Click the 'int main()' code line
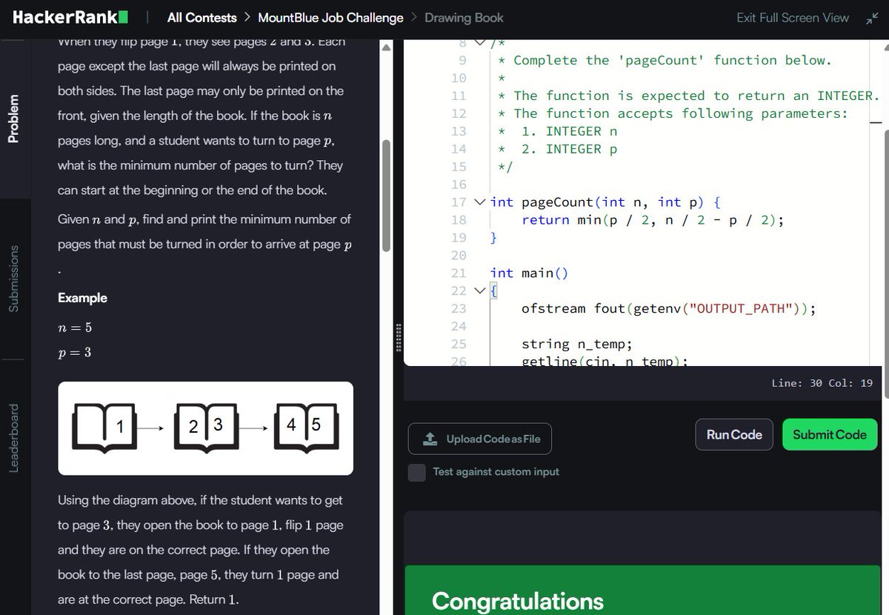889x615 pixels. [529, 273]
